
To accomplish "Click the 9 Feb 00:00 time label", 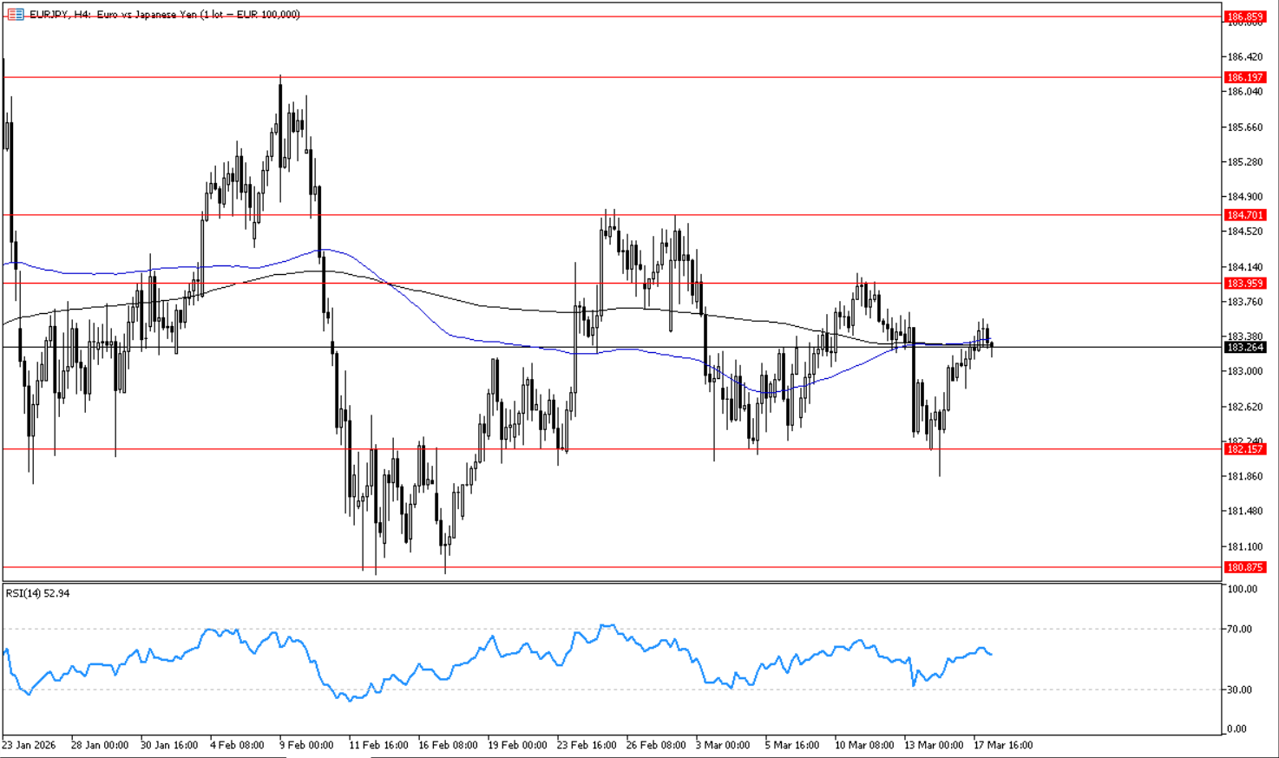I will pos(306,745).
